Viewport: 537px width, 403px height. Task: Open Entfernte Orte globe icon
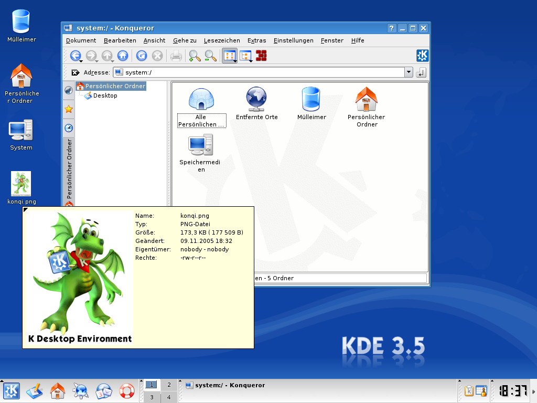[x=256, y=103]
